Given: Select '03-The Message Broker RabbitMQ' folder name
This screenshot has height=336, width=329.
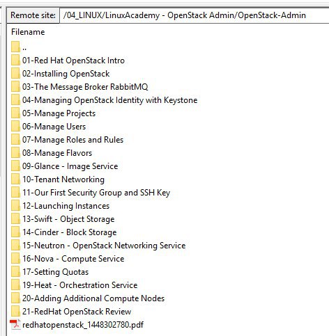Looking at the screenshot, I should [85, 87].
